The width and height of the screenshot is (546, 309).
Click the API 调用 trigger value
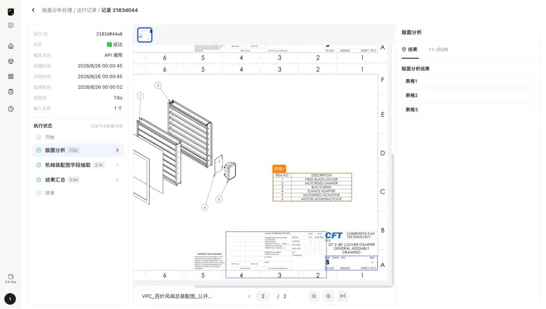(x=114, y=55)
